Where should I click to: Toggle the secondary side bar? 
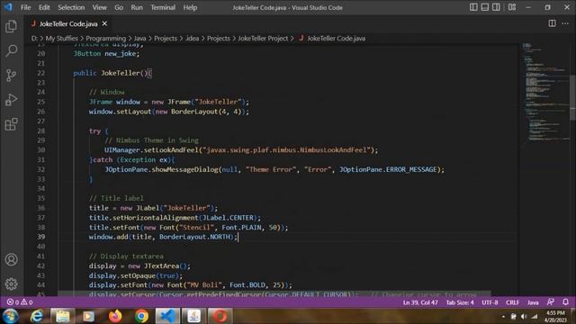coord(496,7)
